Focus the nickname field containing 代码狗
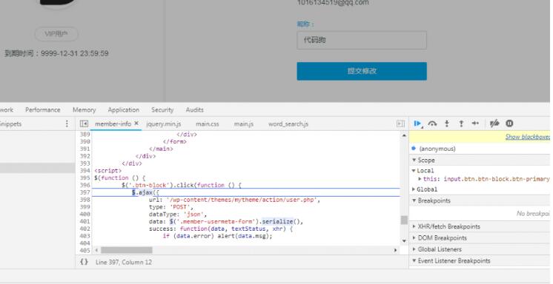The height and width of the screenshot is (284, 553). pyautogui.click(x=362, y=40)
